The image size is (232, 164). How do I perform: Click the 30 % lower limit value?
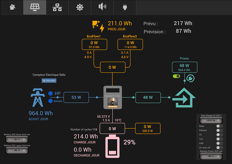[x=17, y=139]
